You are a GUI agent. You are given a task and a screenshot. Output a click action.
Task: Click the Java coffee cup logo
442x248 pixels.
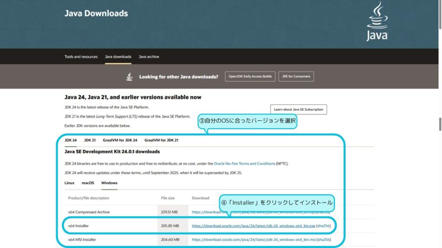coord(377,22)
